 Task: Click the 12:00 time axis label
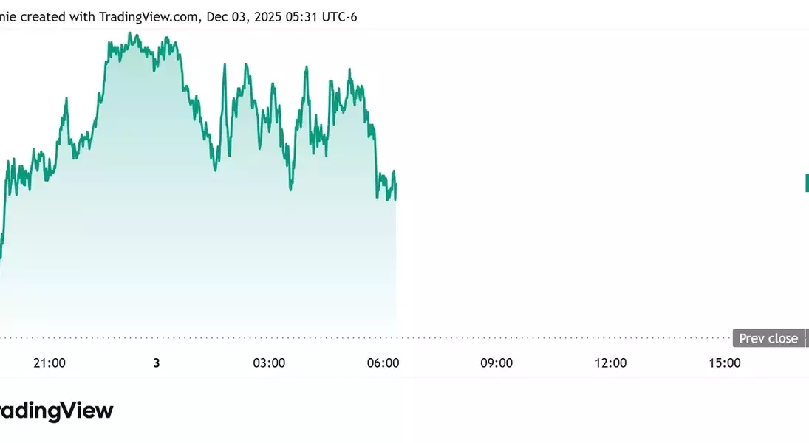point(610,363)
